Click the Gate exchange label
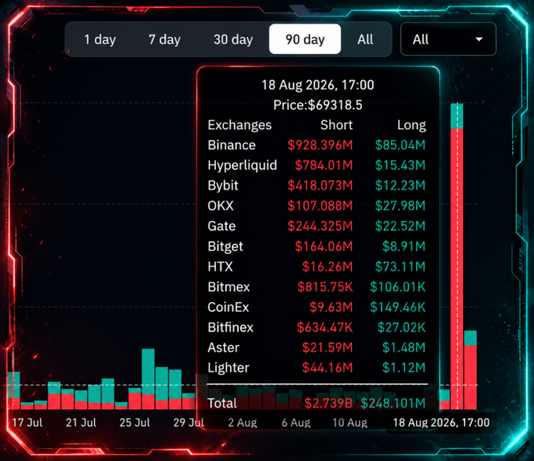 [x=221, y=227]
